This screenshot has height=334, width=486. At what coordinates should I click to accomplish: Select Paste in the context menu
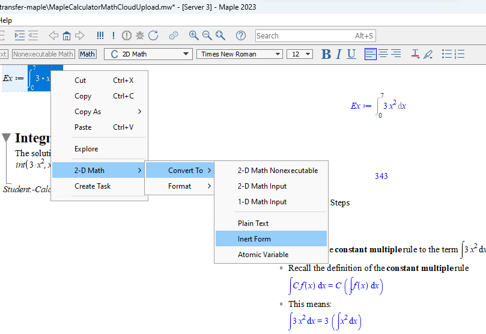pyautogui.click(x=99, y=127)
